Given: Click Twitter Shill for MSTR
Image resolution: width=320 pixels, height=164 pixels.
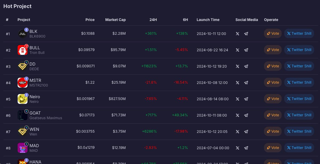Looking at the screenshot, I should click(x=299, y=83).
